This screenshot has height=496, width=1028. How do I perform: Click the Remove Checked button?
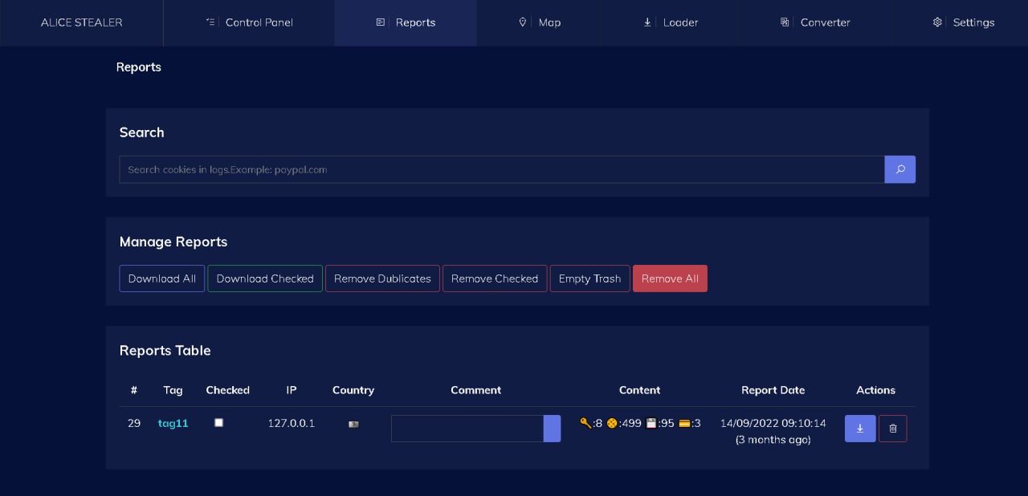pos(495,278)
